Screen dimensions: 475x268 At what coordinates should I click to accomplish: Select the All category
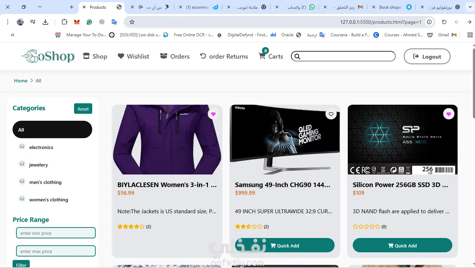point(52,129)
